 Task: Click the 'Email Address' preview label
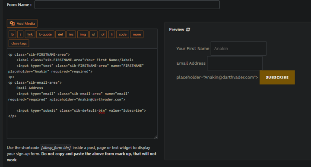191,63
